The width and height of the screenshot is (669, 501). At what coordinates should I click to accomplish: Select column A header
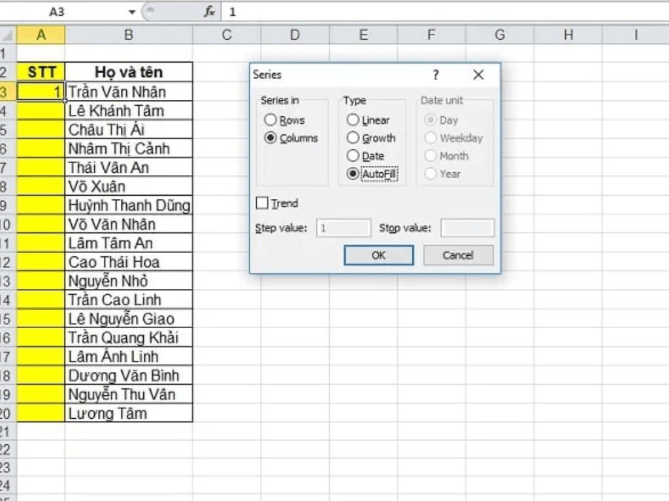pos(41,35)
